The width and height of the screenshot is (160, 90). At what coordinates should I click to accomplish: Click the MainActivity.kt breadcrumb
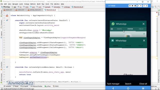click(77, 7)
